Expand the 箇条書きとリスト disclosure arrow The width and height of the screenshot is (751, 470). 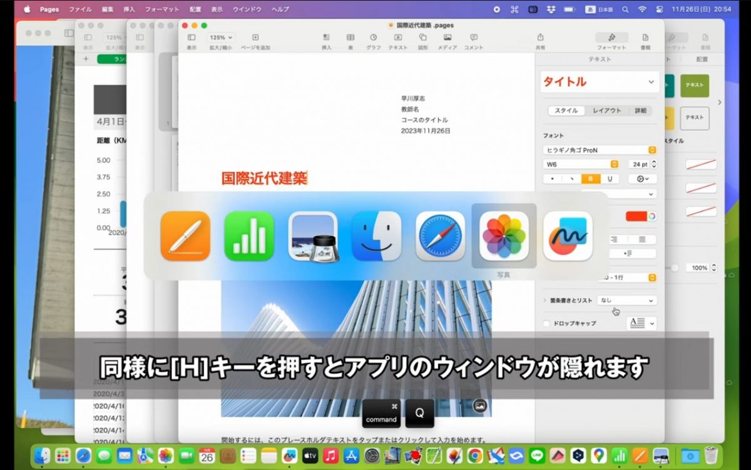[545, 300]
